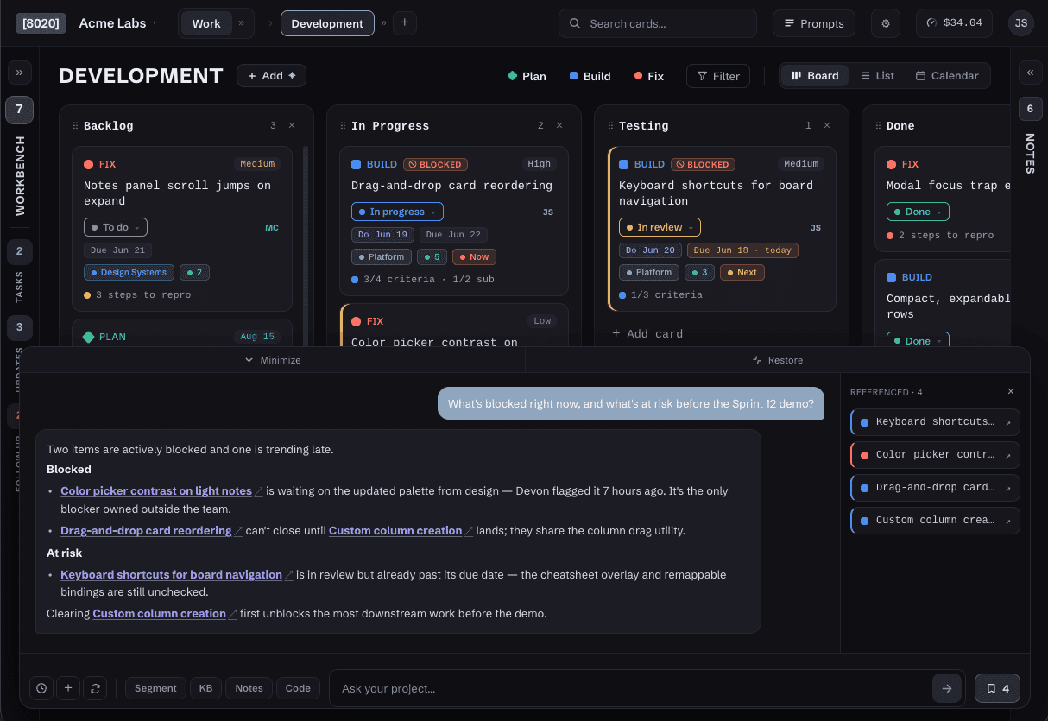Toggle the Fix type filter
1048x721 pixels.
(x=649, y=76)
